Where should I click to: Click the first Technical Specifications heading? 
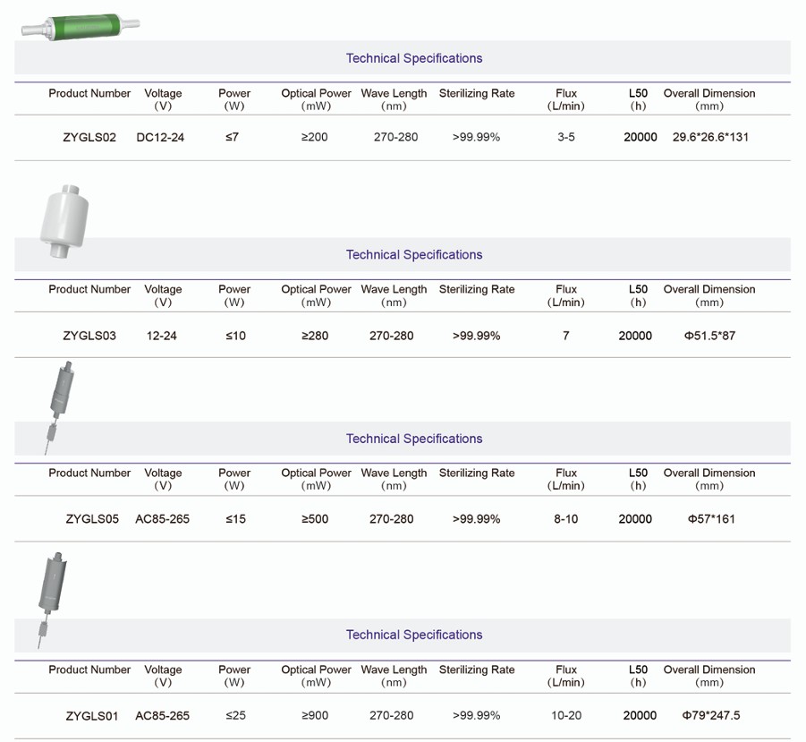click(x=414, y=59)
